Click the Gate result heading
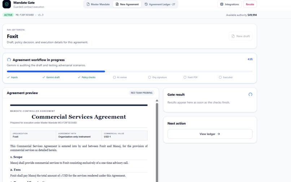The image size is (291, 182). pos(176,94)
